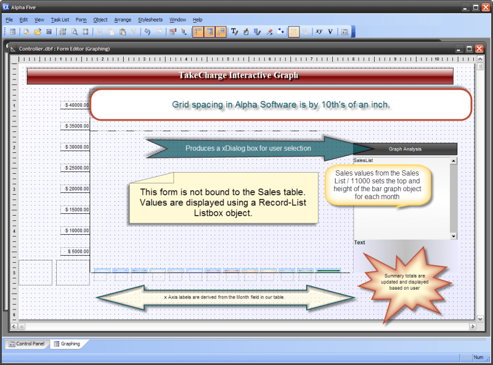Activate the color dropper tool

270,32
